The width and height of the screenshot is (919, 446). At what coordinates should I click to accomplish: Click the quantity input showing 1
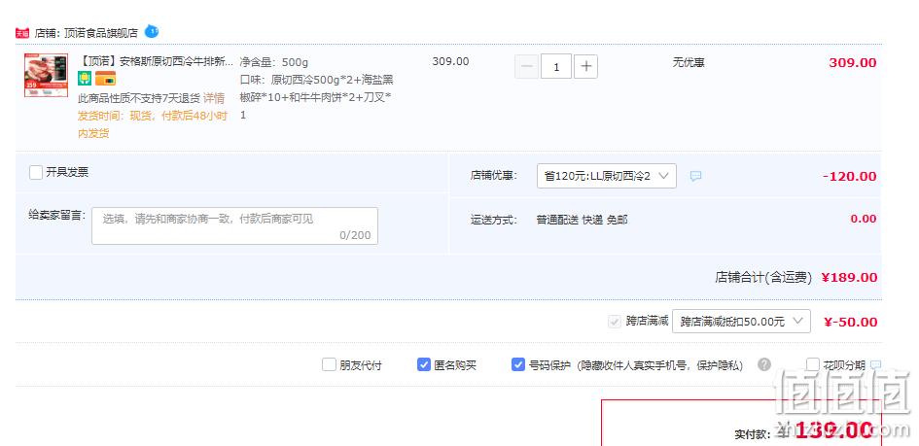(x=556, y=67)
